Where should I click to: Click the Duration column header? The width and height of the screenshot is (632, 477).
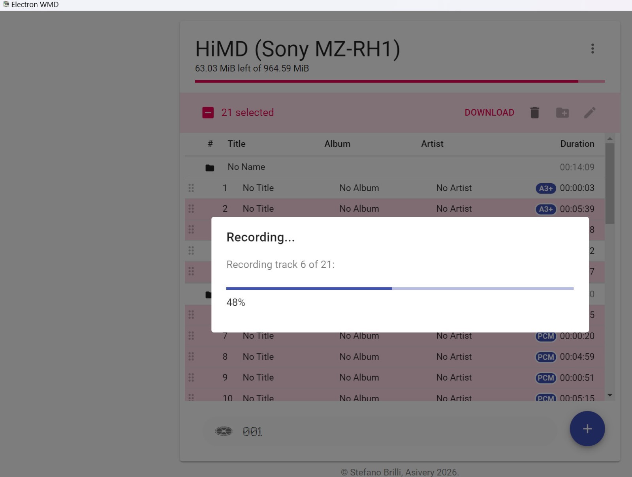[577, 144]
